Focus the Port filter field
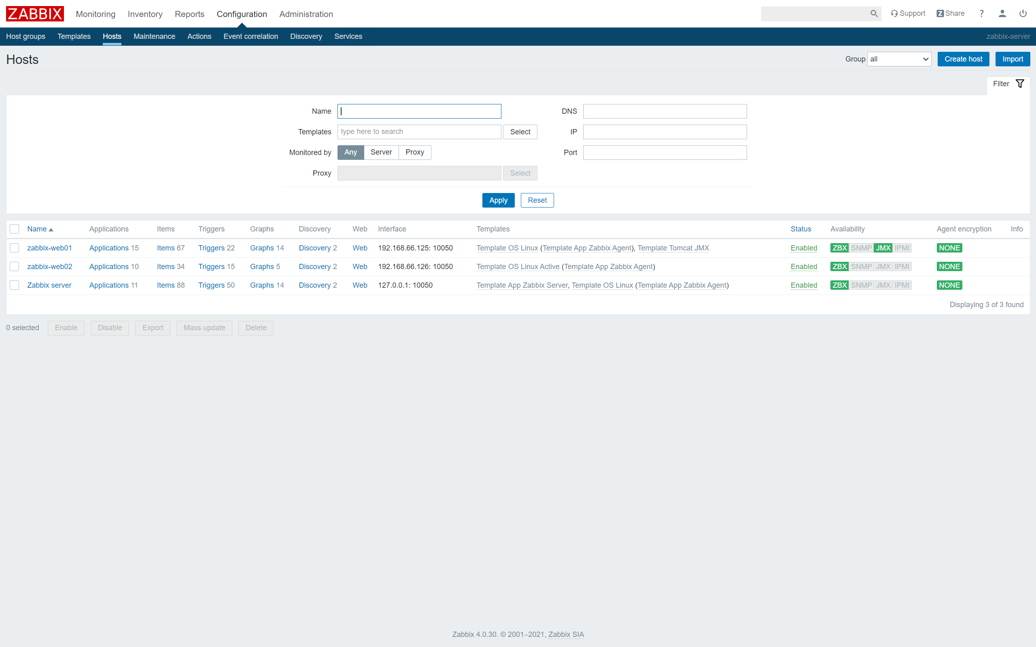Viewport: 1036px width, 647px height. (x=664, y=152)
